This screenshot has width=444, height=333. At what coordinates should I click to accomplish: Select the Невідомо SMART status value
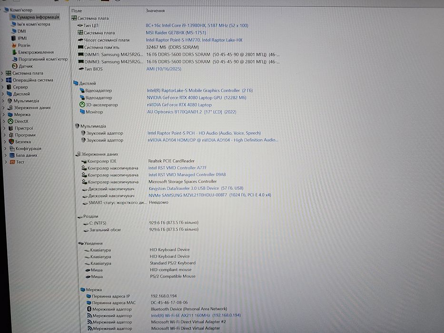(x=158, y=203)
